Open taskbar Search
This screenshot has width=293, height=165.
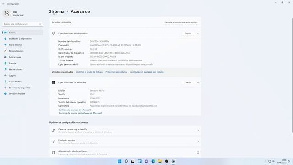click(126, 161)
